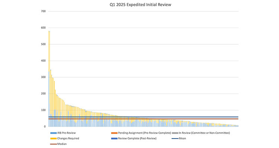Click the dark blue Mean legend line marker

coord(177,138)
